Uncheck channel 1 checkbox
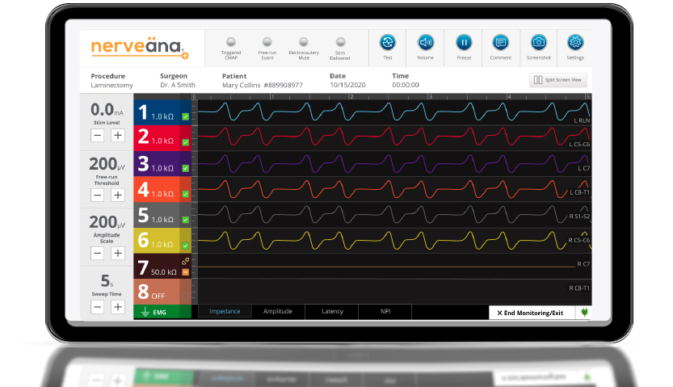 (x=185, y=117)
